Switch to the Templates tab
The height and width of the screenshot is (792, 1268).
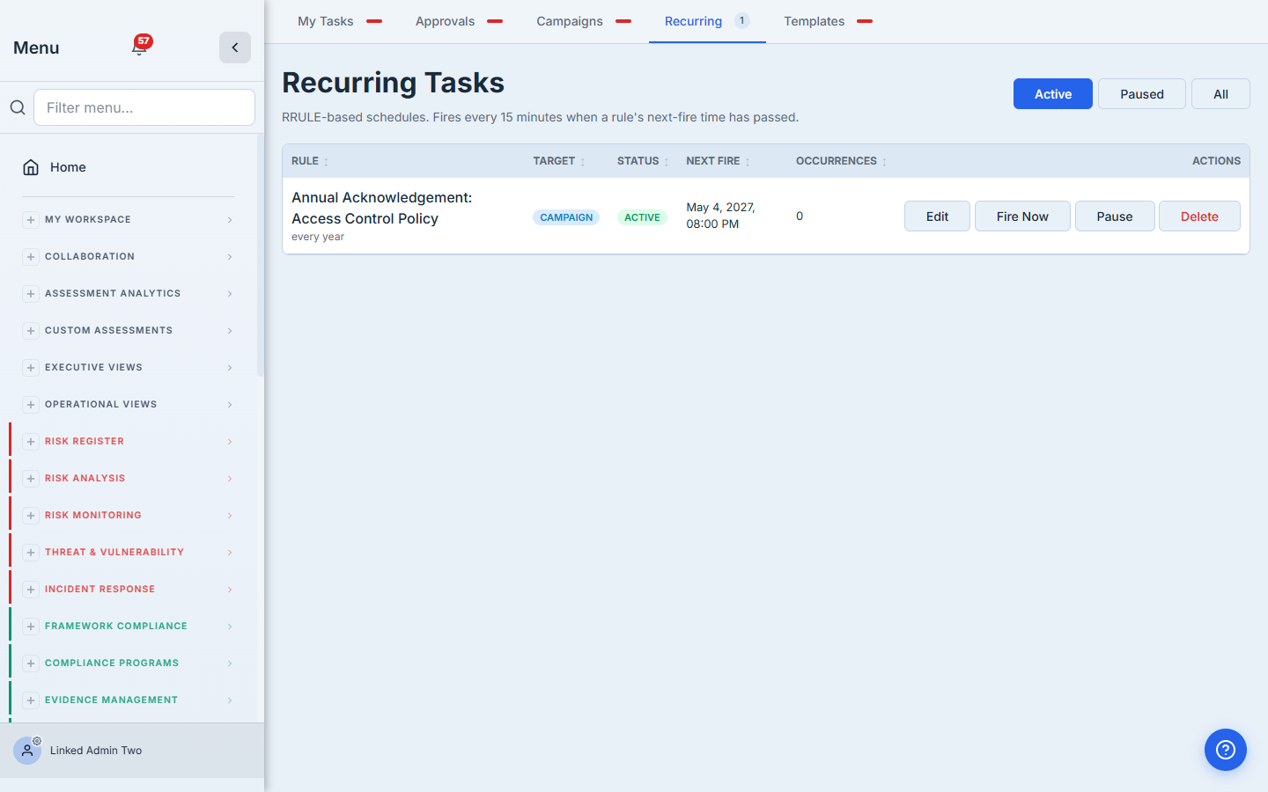(x=828, y=21)
